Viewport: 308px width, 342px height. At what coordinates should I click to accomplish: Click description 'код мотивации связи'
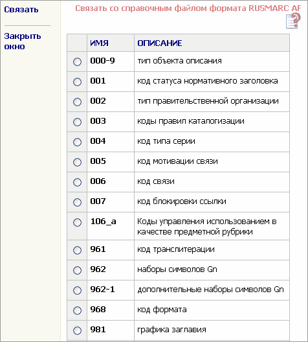[x=177, y=161]
